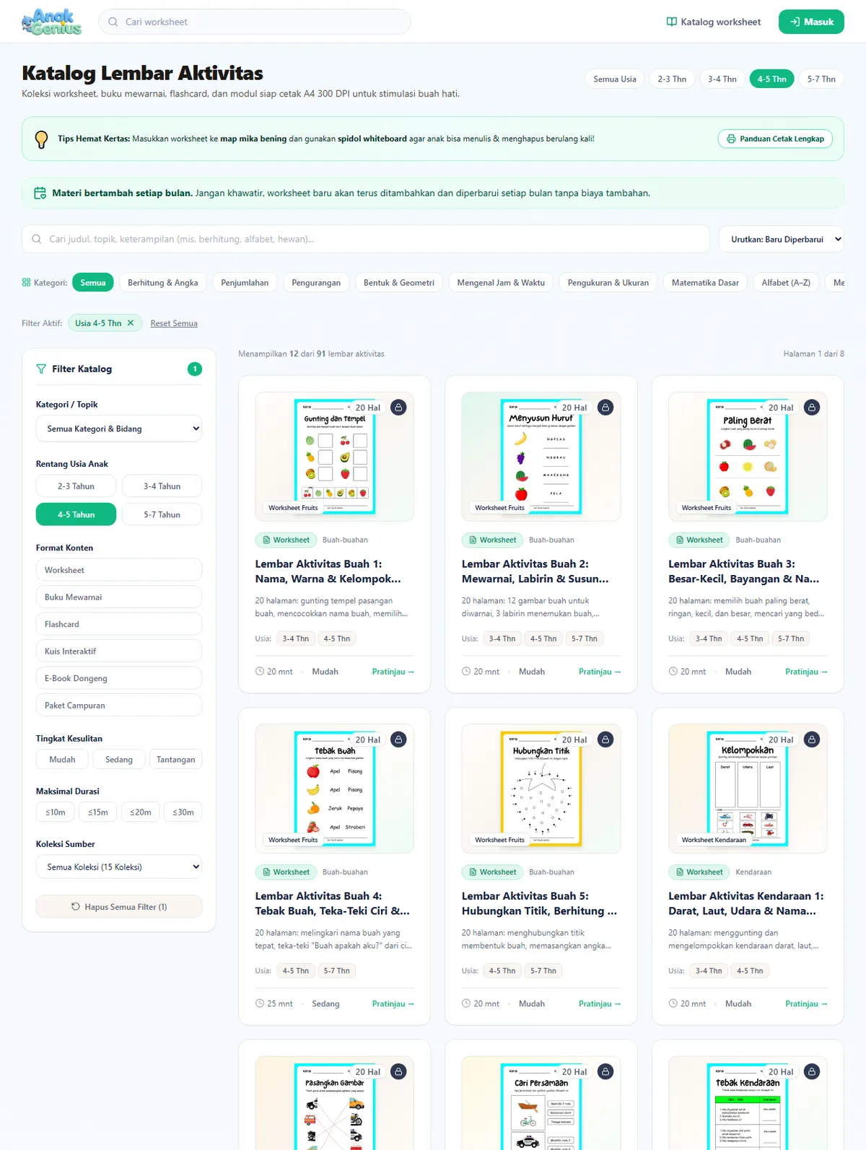
Task: Switch to the 2-3 Thn age tab at top
Action: 672,79
